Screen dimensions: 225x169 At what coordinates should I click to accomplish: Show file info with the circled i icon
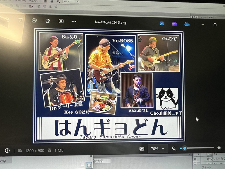click(7, 150)
